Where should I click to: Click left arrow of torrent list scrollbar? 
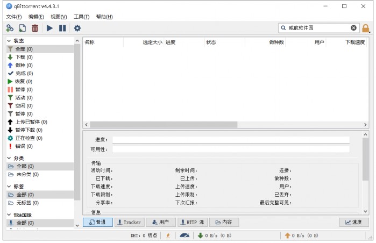pos(86,125)
